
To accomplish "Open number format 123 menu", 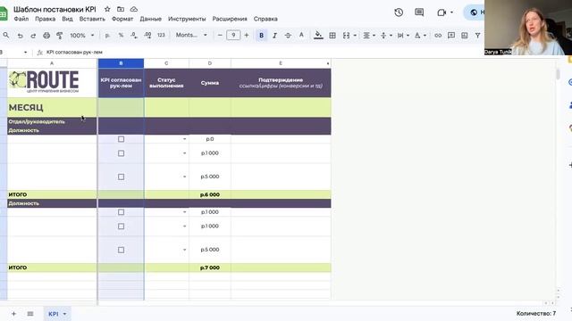I will click(x=161, y=36).
